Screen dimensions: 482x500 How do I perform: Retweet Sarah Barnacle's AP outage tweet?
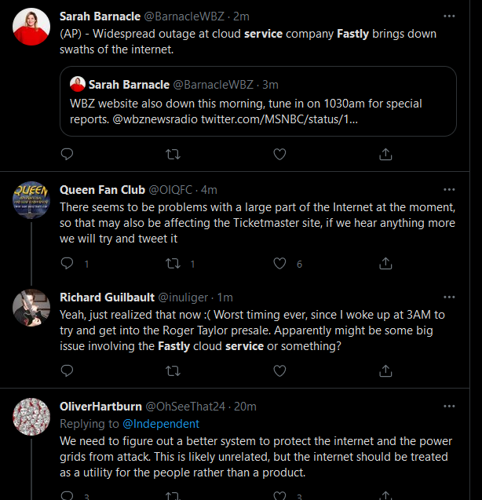(x=173, y=155)
